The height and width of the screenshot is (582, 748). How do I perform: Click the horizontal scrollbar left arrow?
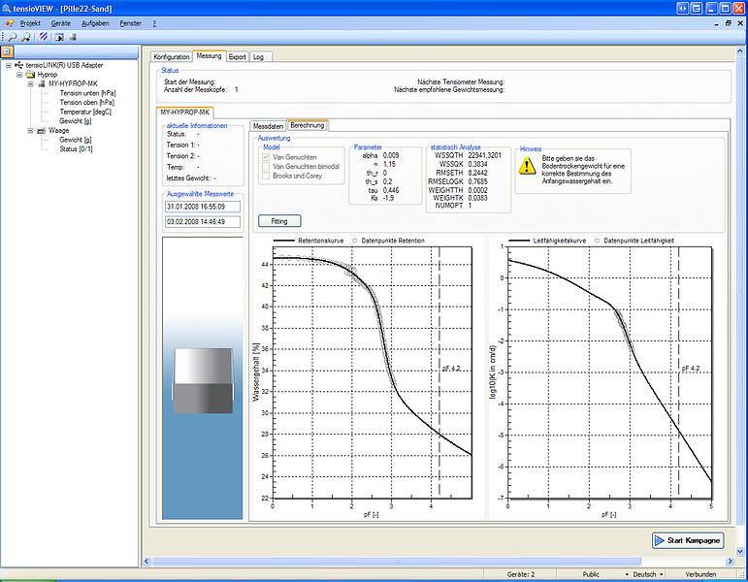click(146, 562)
